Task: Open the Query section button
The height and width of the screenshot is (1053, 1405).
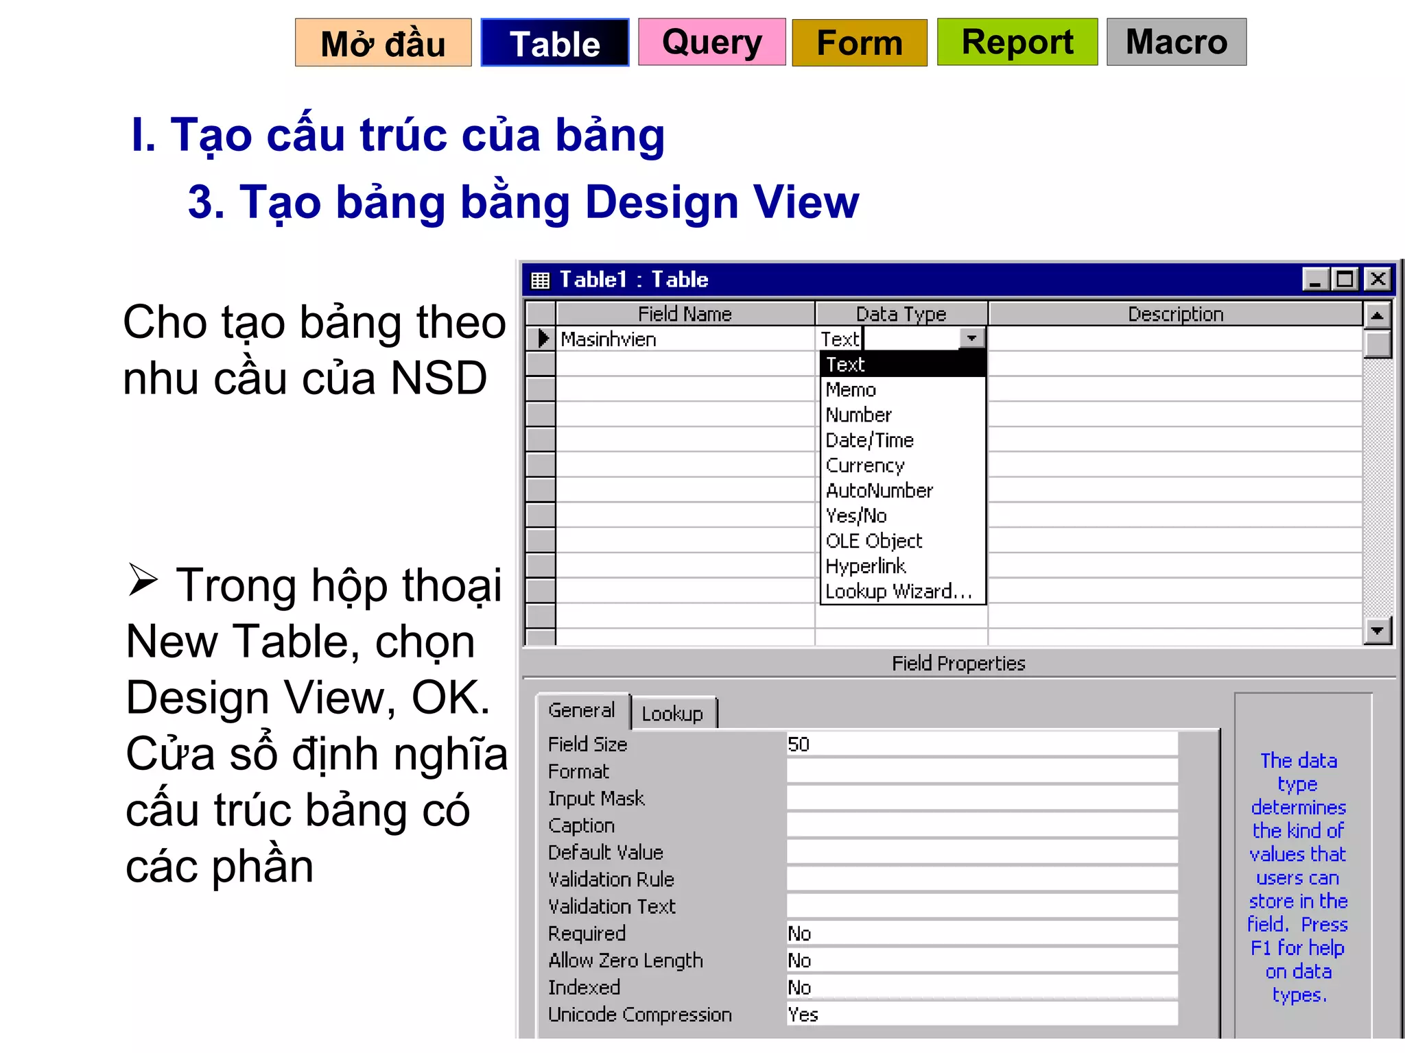Action: pyautogui.click(x=711, y=43)
